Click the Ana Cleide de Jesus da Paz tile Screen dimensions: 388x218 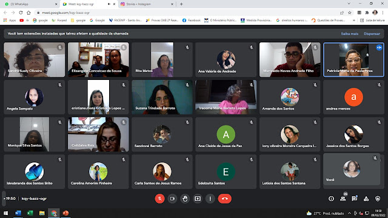[x=226, y=134]
